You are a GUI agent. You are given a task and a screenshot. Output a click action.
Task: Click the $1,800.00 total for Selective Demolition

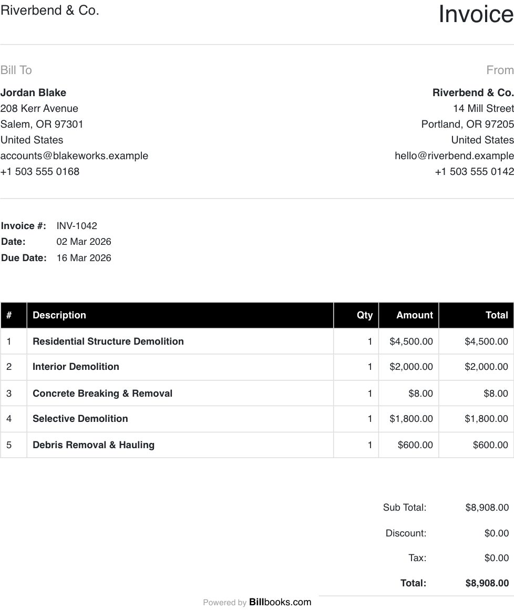click(486, 419)
